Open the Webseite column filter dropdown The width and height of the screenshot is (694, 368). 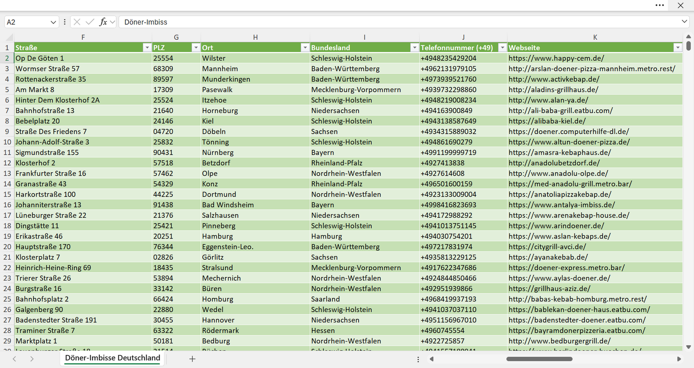(x=678, y=47)
